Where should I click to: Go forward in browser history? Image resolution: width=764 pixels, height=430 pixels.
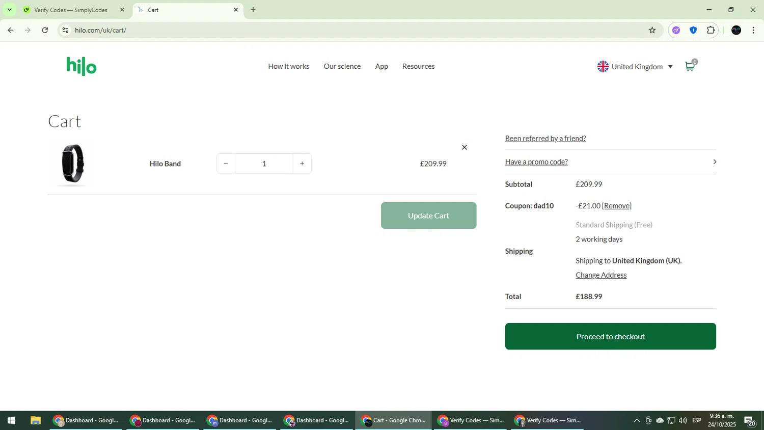(28, 30)
